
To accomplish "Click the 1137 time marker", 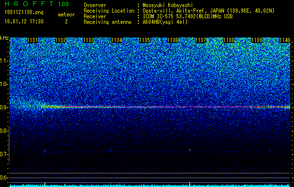I will coord(201,40).
